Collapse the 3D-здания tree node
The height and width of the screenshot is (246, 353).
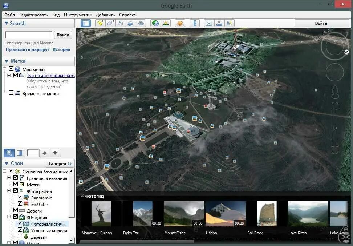pos(9,217)
